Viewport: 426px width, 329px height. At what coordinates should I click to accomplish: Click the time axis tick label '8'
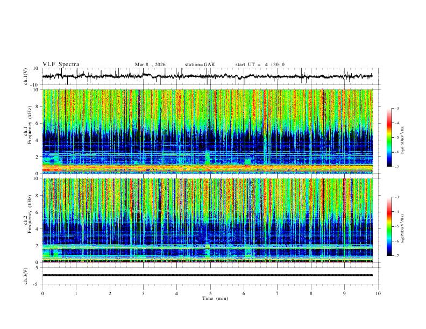pyautogui.click(x=311, y=294)
